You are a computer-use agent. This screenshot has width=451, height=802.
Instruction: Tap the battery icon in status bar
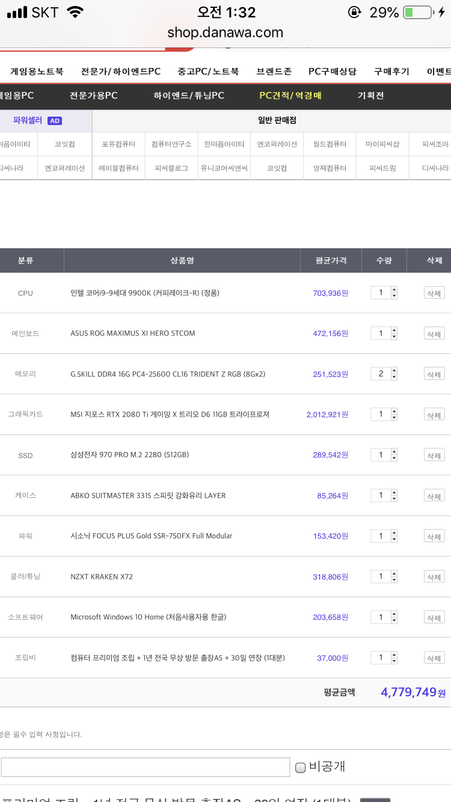coord(418,12)
